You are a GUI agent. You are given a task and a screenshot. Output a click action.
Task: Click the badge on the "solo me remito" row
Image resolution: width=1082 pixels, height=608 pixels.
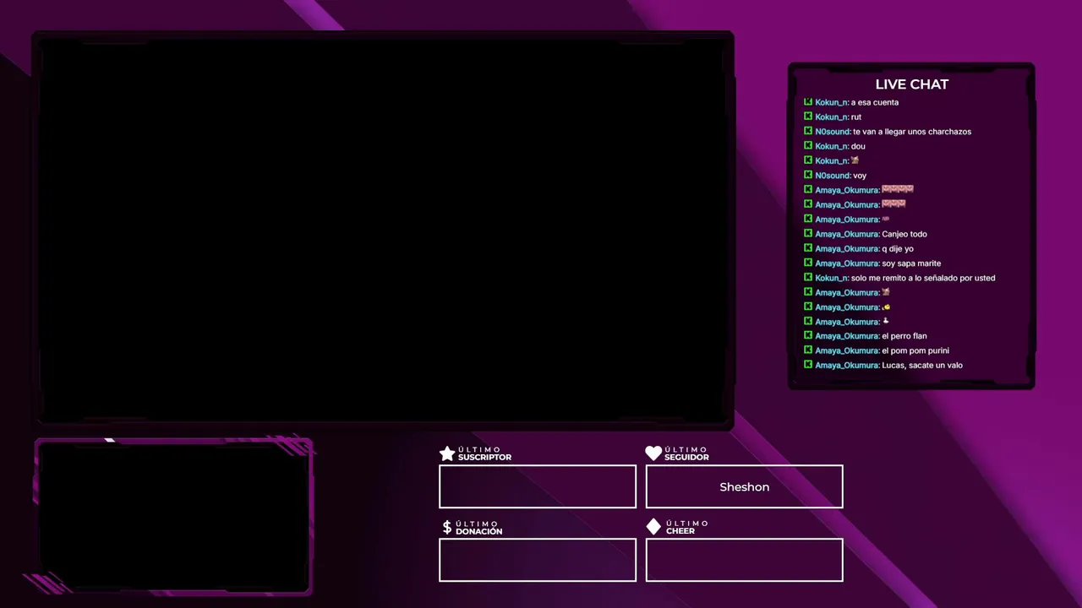click(x=808, y=277)
